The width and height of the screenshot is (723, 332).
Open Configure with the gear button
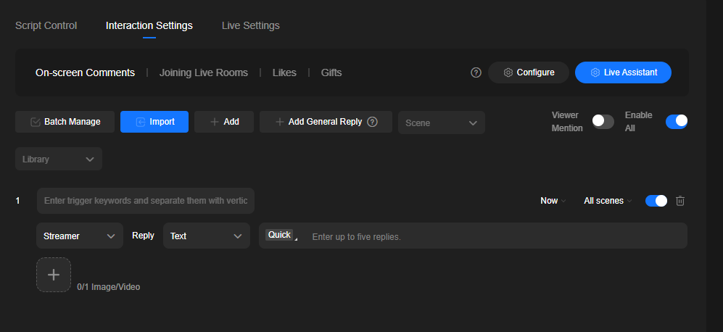point(529,72)
